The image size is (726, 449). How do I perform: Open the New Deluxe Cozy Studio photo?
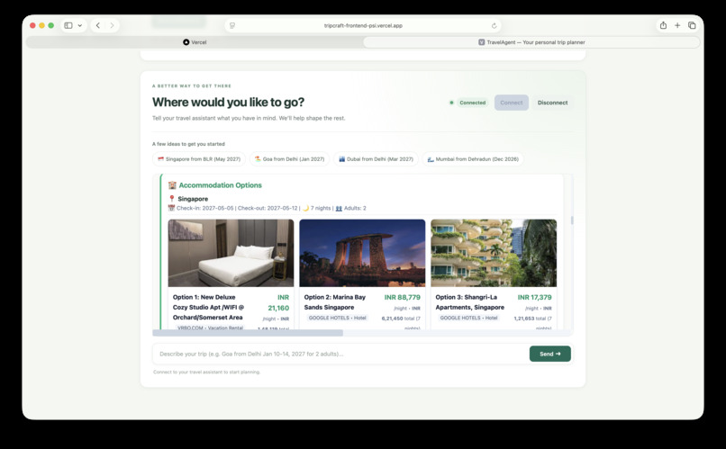[x=231, y=253]
